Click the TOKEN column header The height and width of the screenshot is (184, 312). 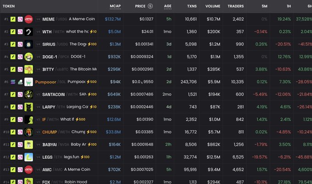coord(9,6)
